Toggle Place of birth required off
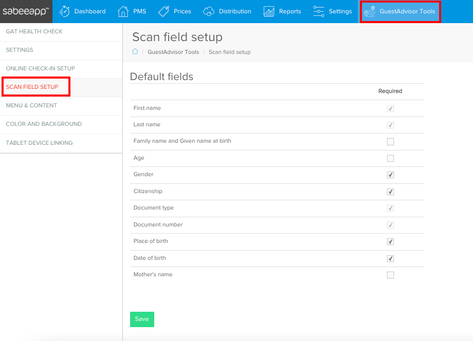Screen dimensions: 473x341 [390, 241]
